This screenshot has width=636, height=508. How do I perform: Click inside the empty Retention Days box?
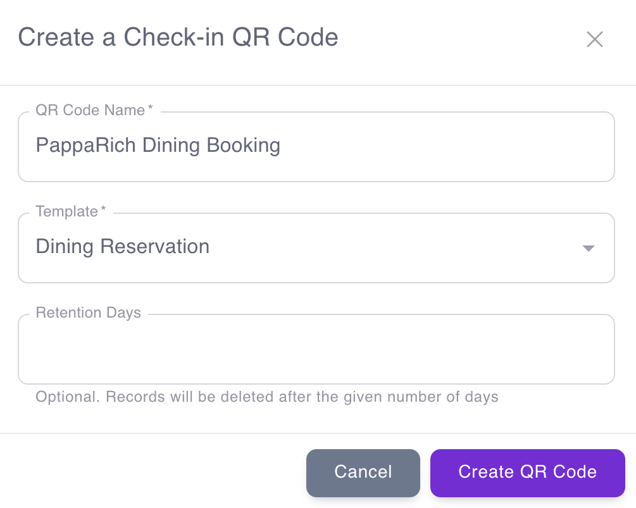coord(316,349)
